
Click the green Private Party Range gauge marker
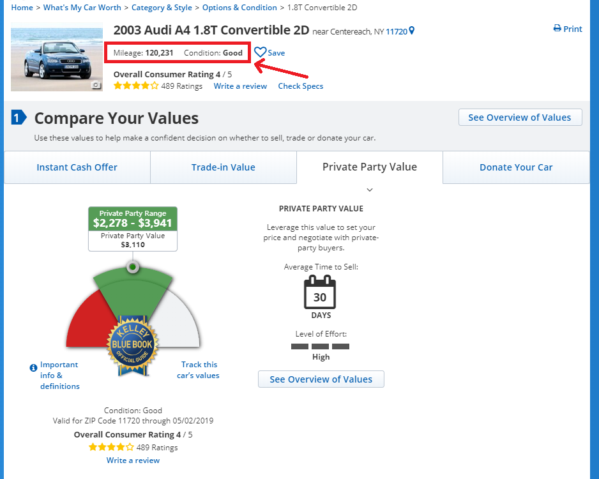(132, 266)
